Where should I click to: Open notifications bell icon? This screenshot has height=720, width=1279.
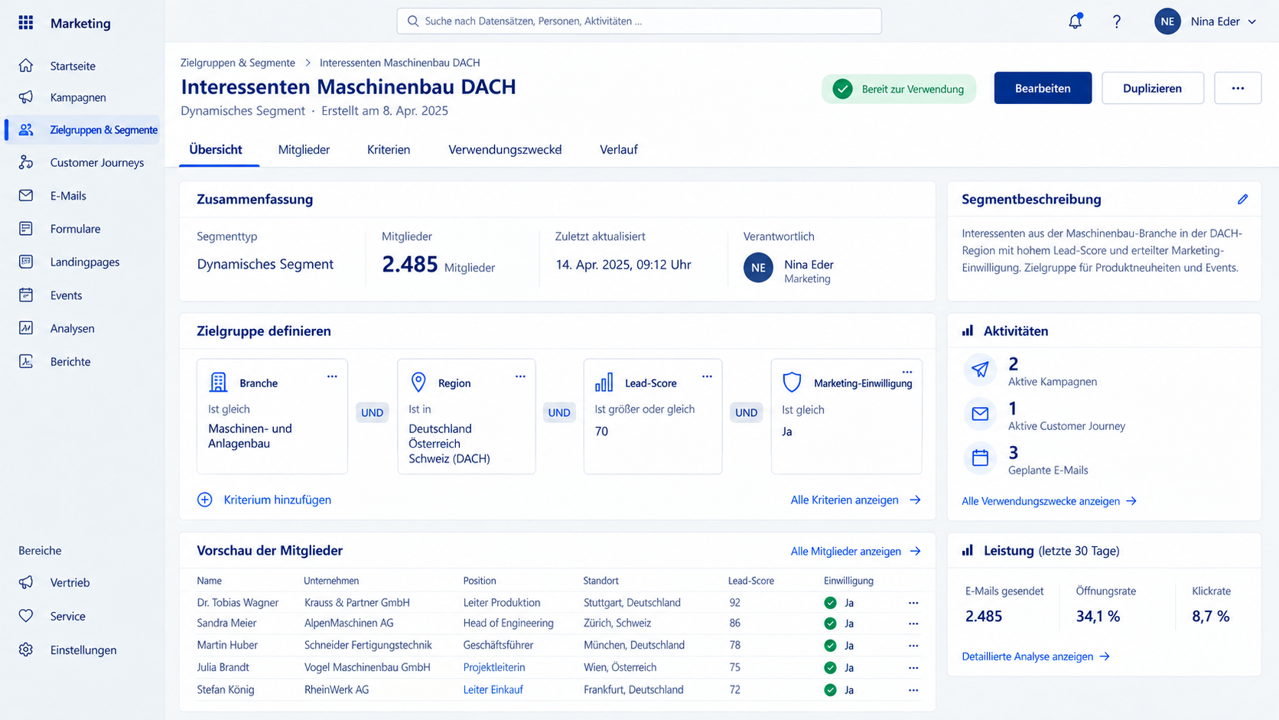[x=1076, y=21]
